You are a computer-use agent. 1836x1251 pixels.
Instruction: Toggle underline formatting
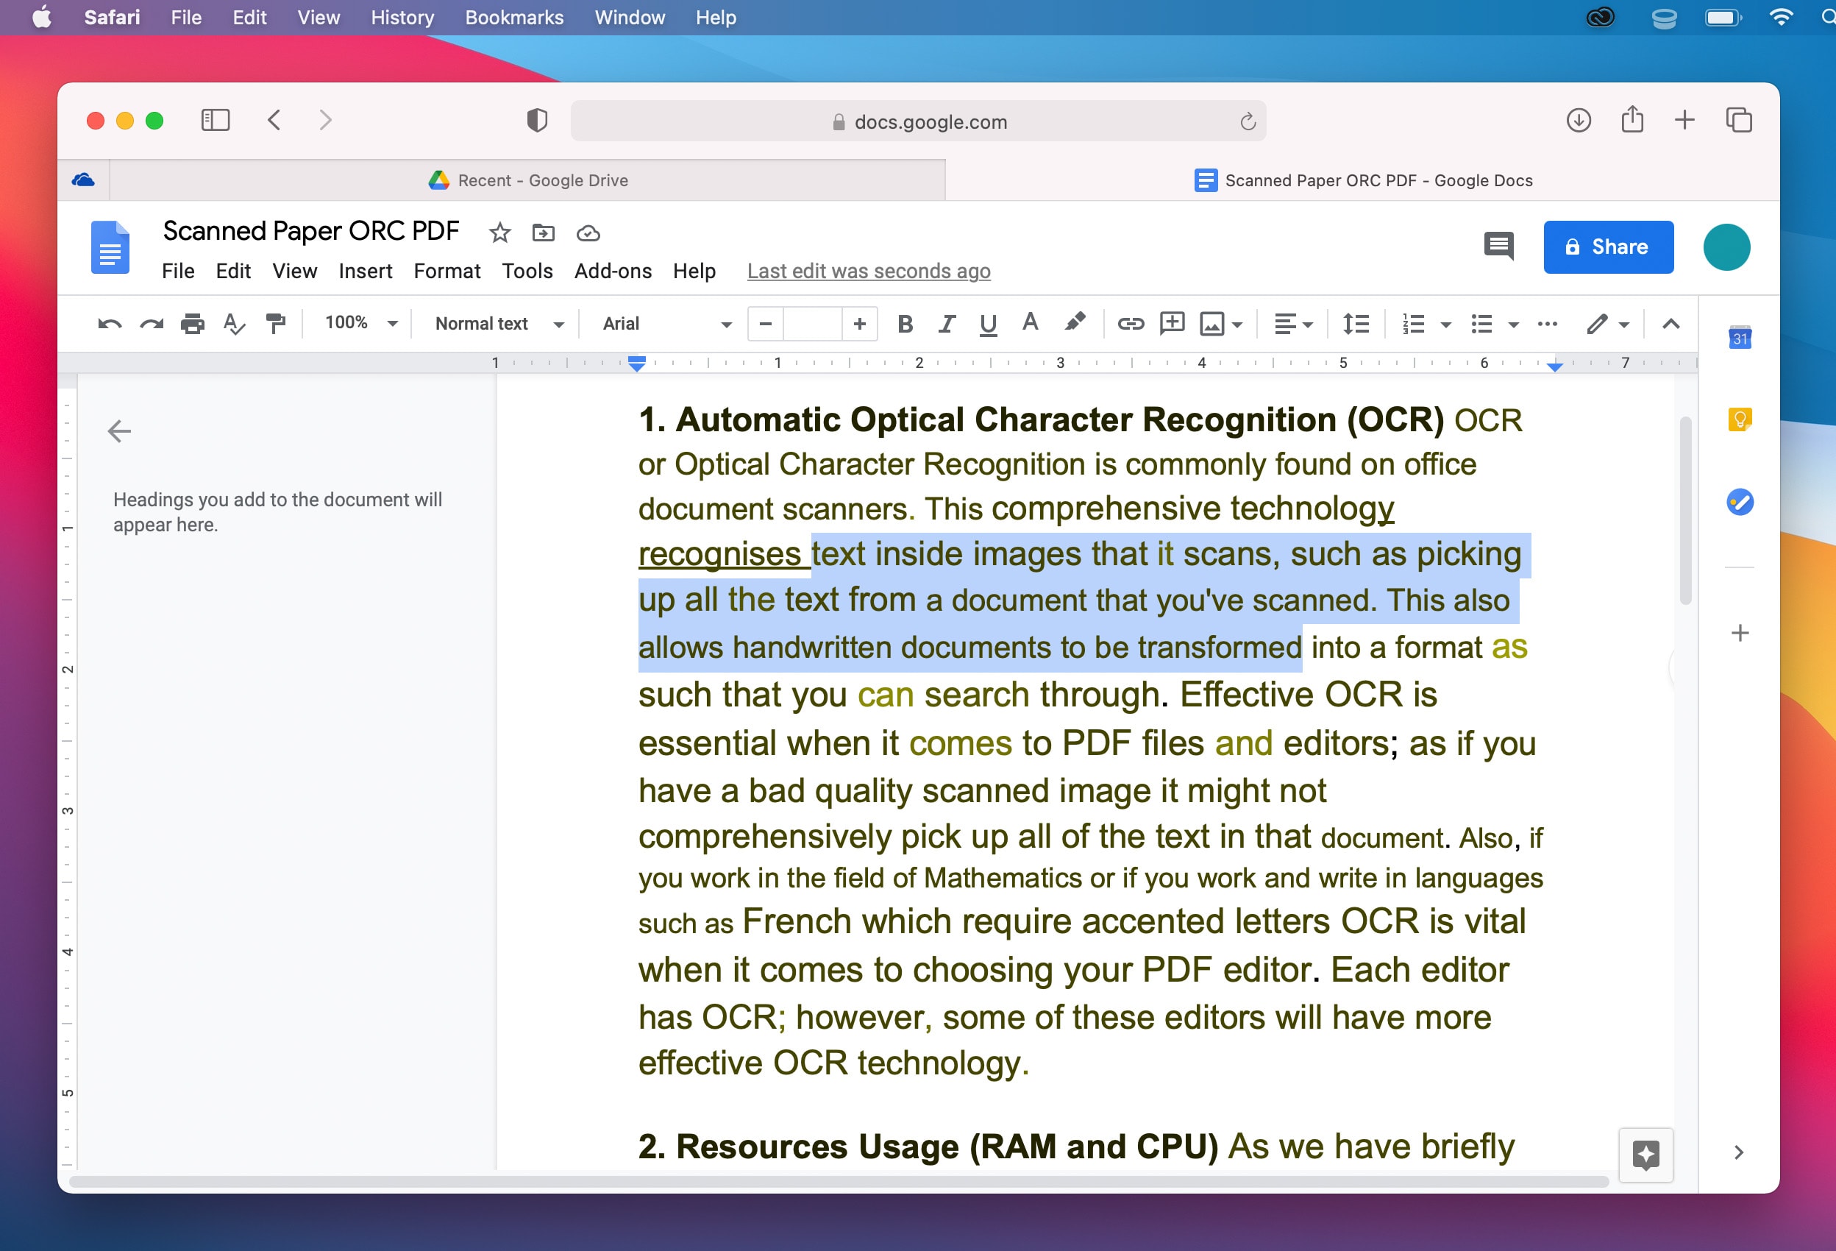pyautogui.click(x=988, y=323)
